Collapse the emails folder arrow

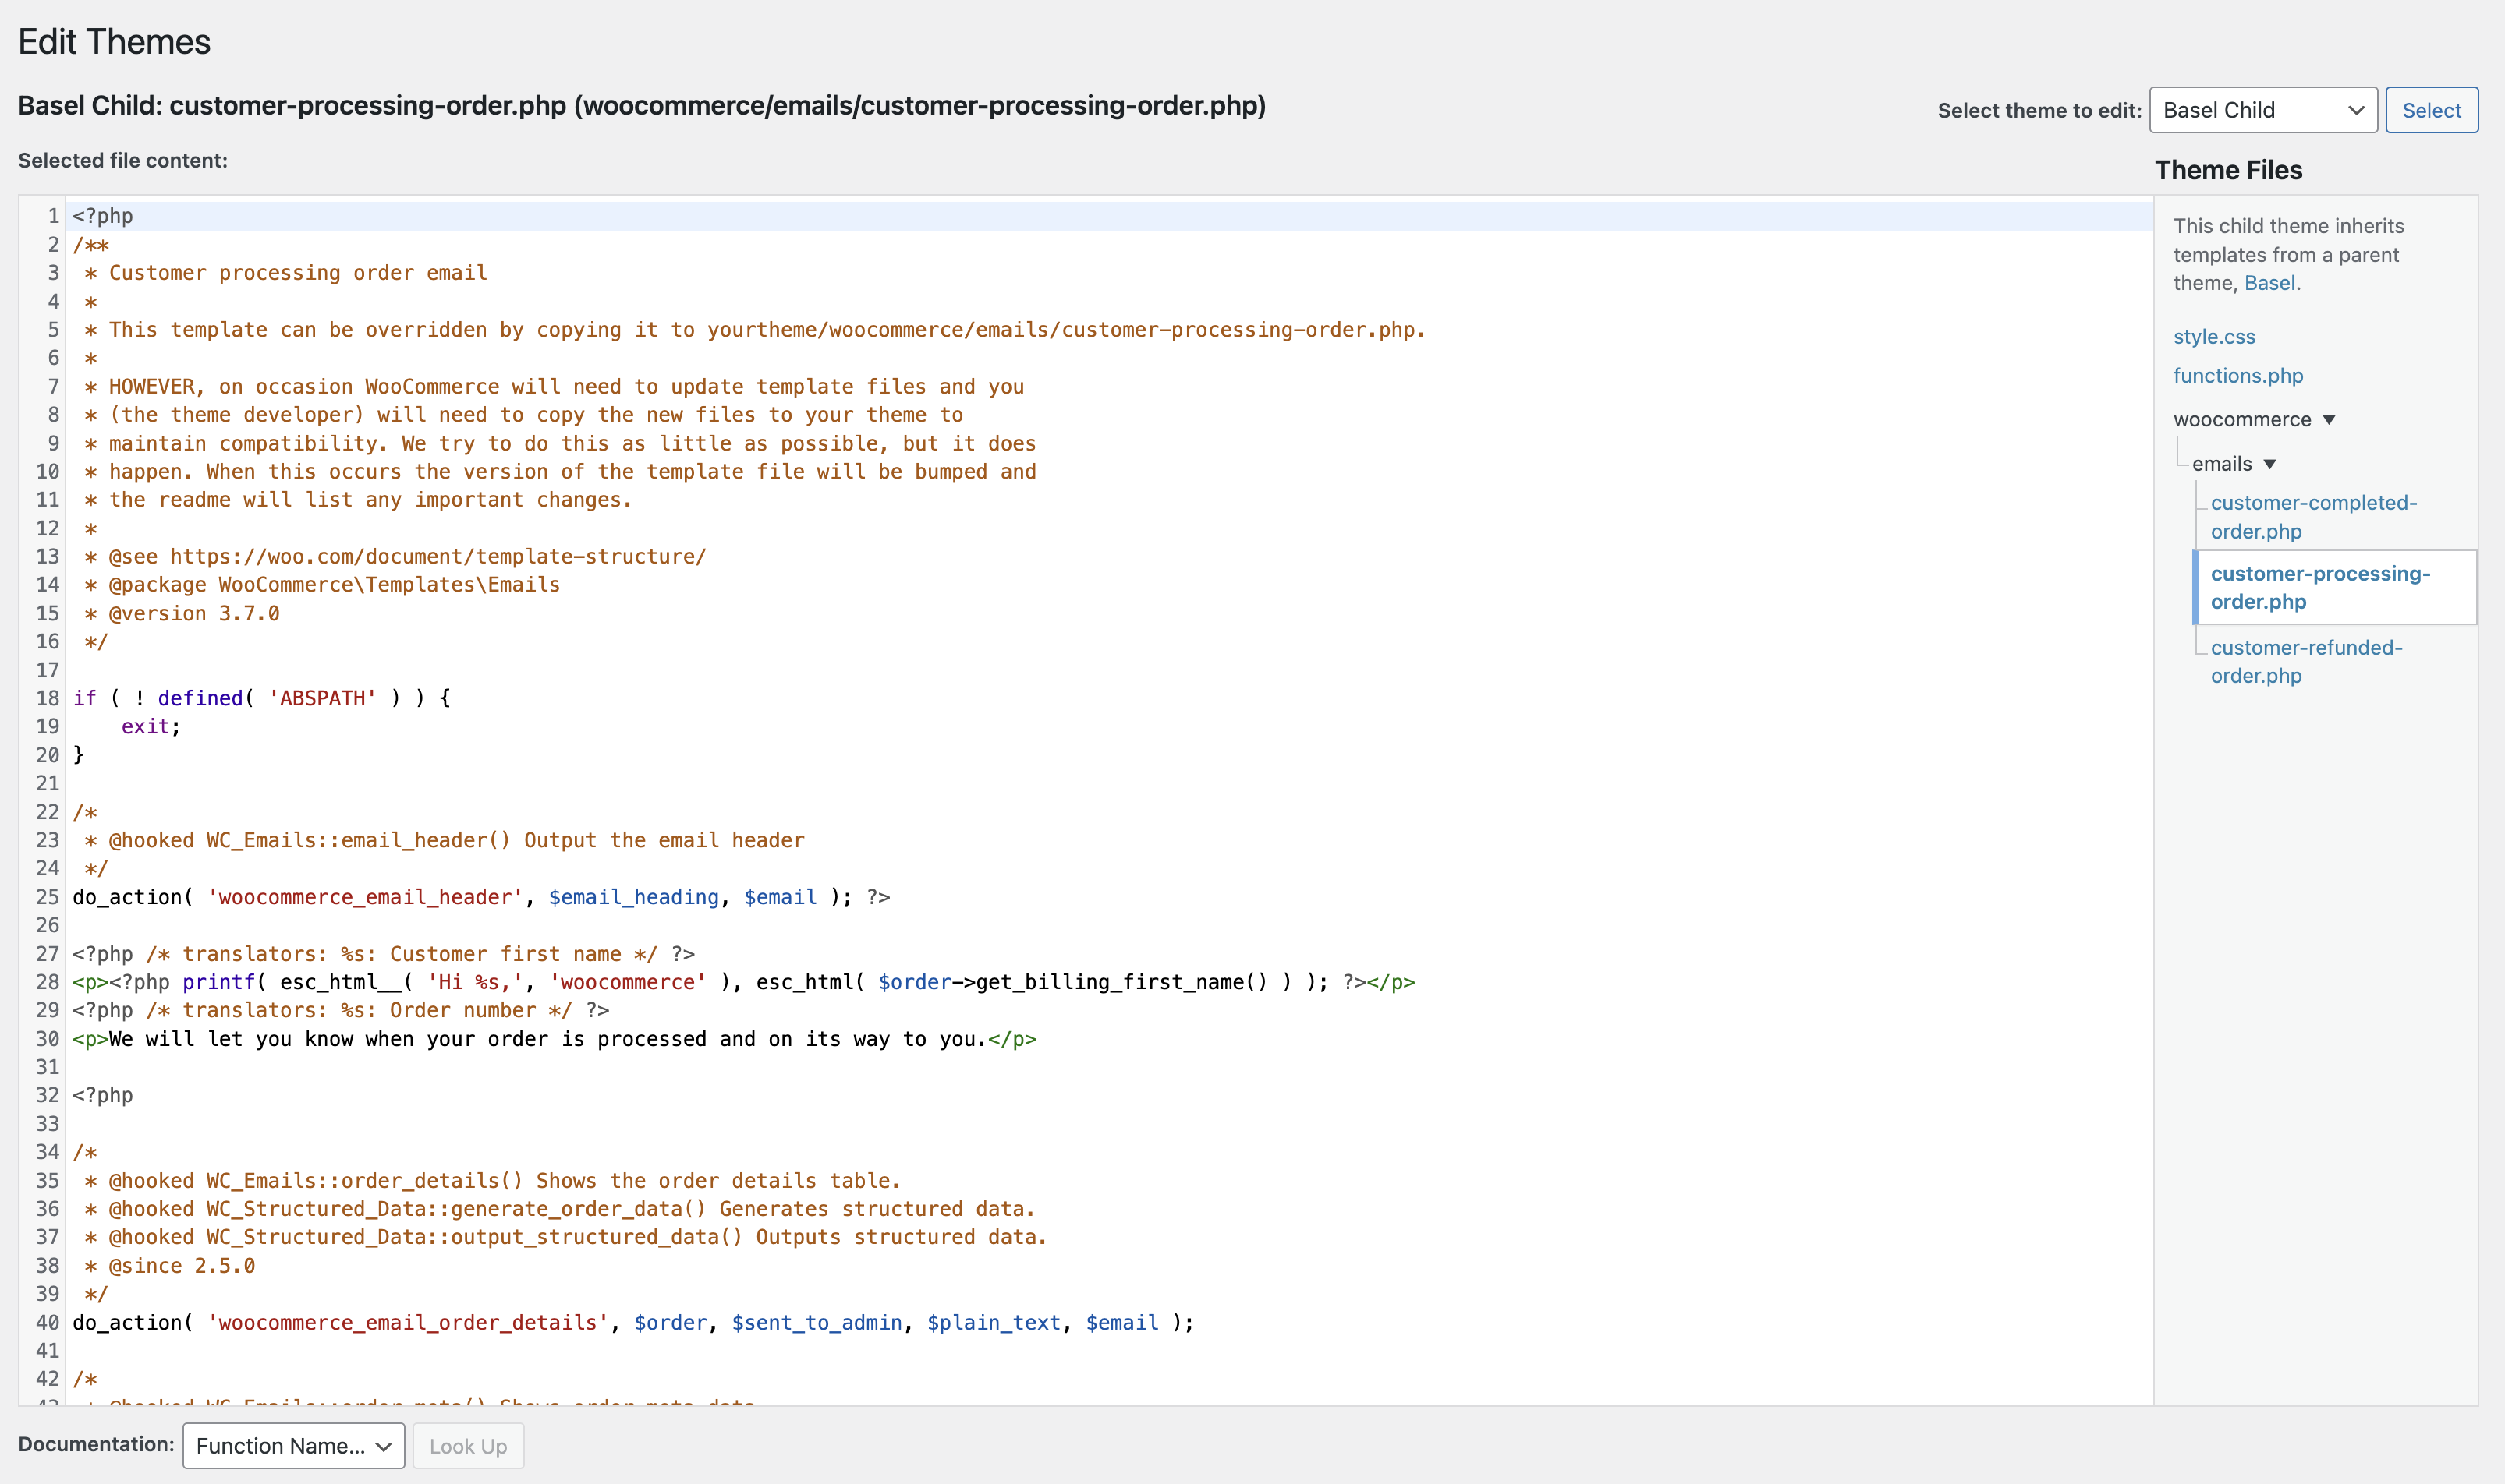[x=2269, y=464]
